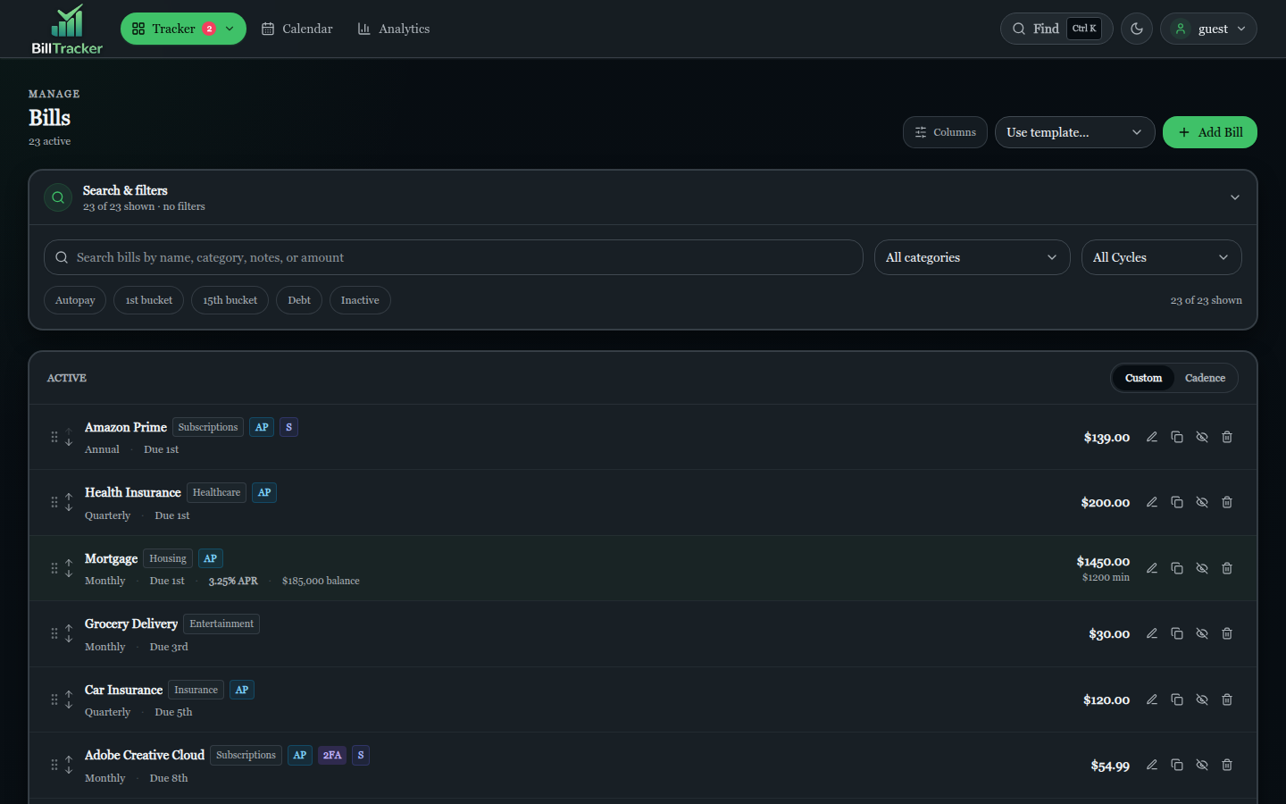Click the Search & filters magnifier icon

coord(58,197)
